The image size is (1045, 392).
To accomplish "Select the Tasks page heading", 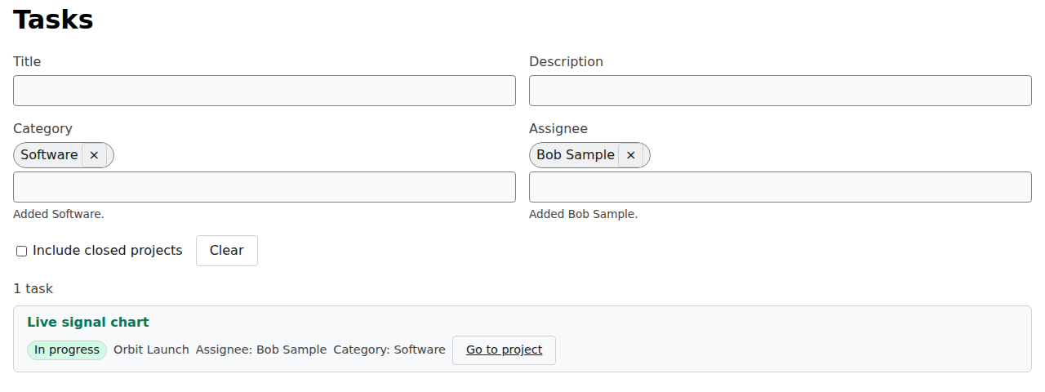I will (x=53, y=19).
